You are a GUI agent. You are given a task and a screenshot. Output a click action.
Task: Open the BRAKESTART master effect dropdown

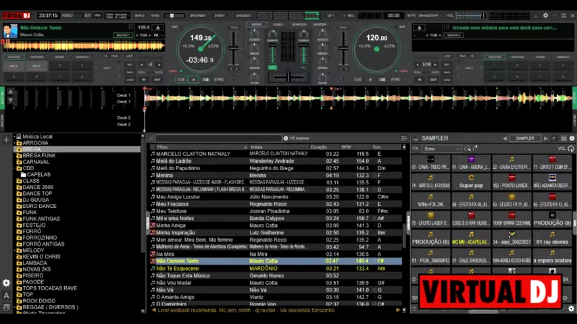click(430, 16)
